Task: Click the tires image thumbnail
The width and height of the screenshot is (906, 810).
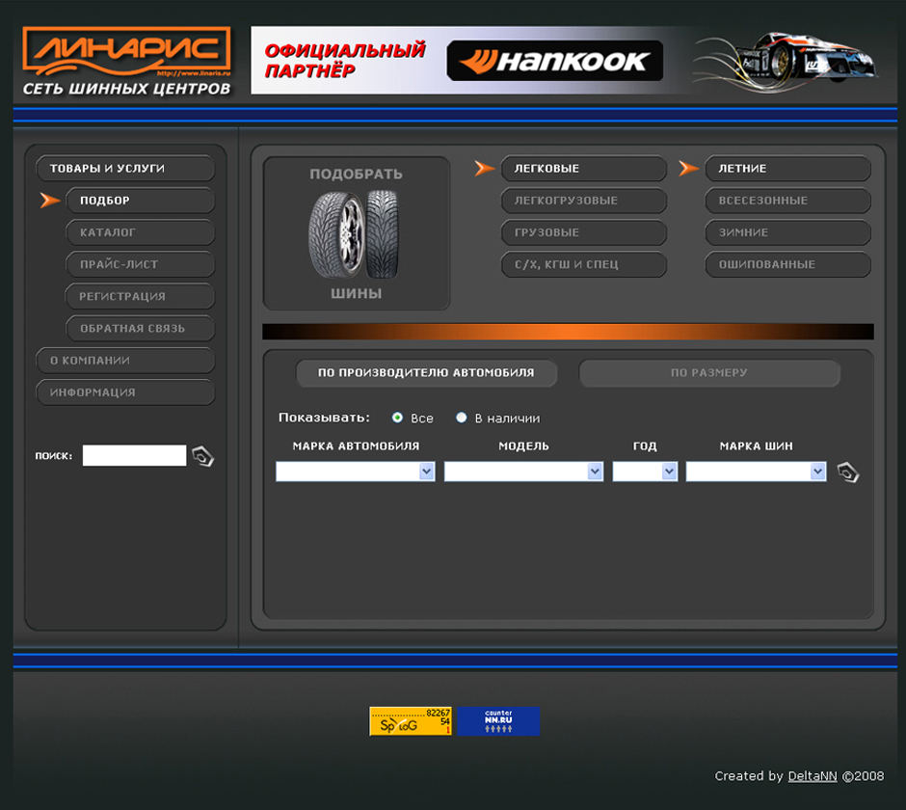Action: click(356, 234)
